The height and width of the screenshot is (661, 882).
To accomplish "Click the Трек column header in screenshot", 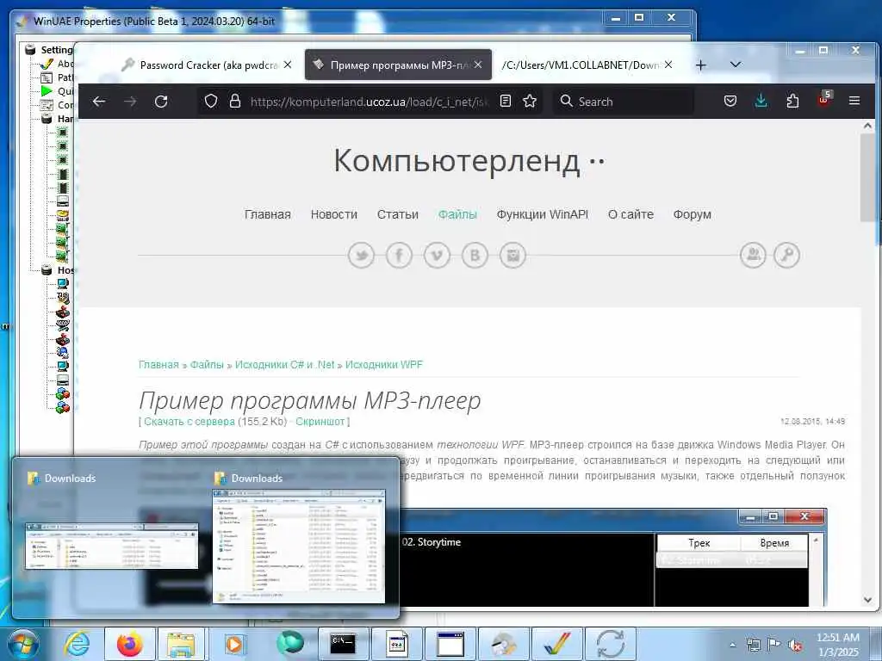I will [x=699, y=543].
